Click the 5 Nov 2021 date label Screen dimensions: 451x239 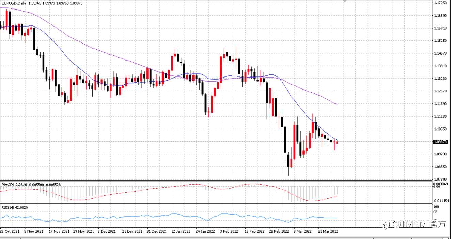coord(34,231)
